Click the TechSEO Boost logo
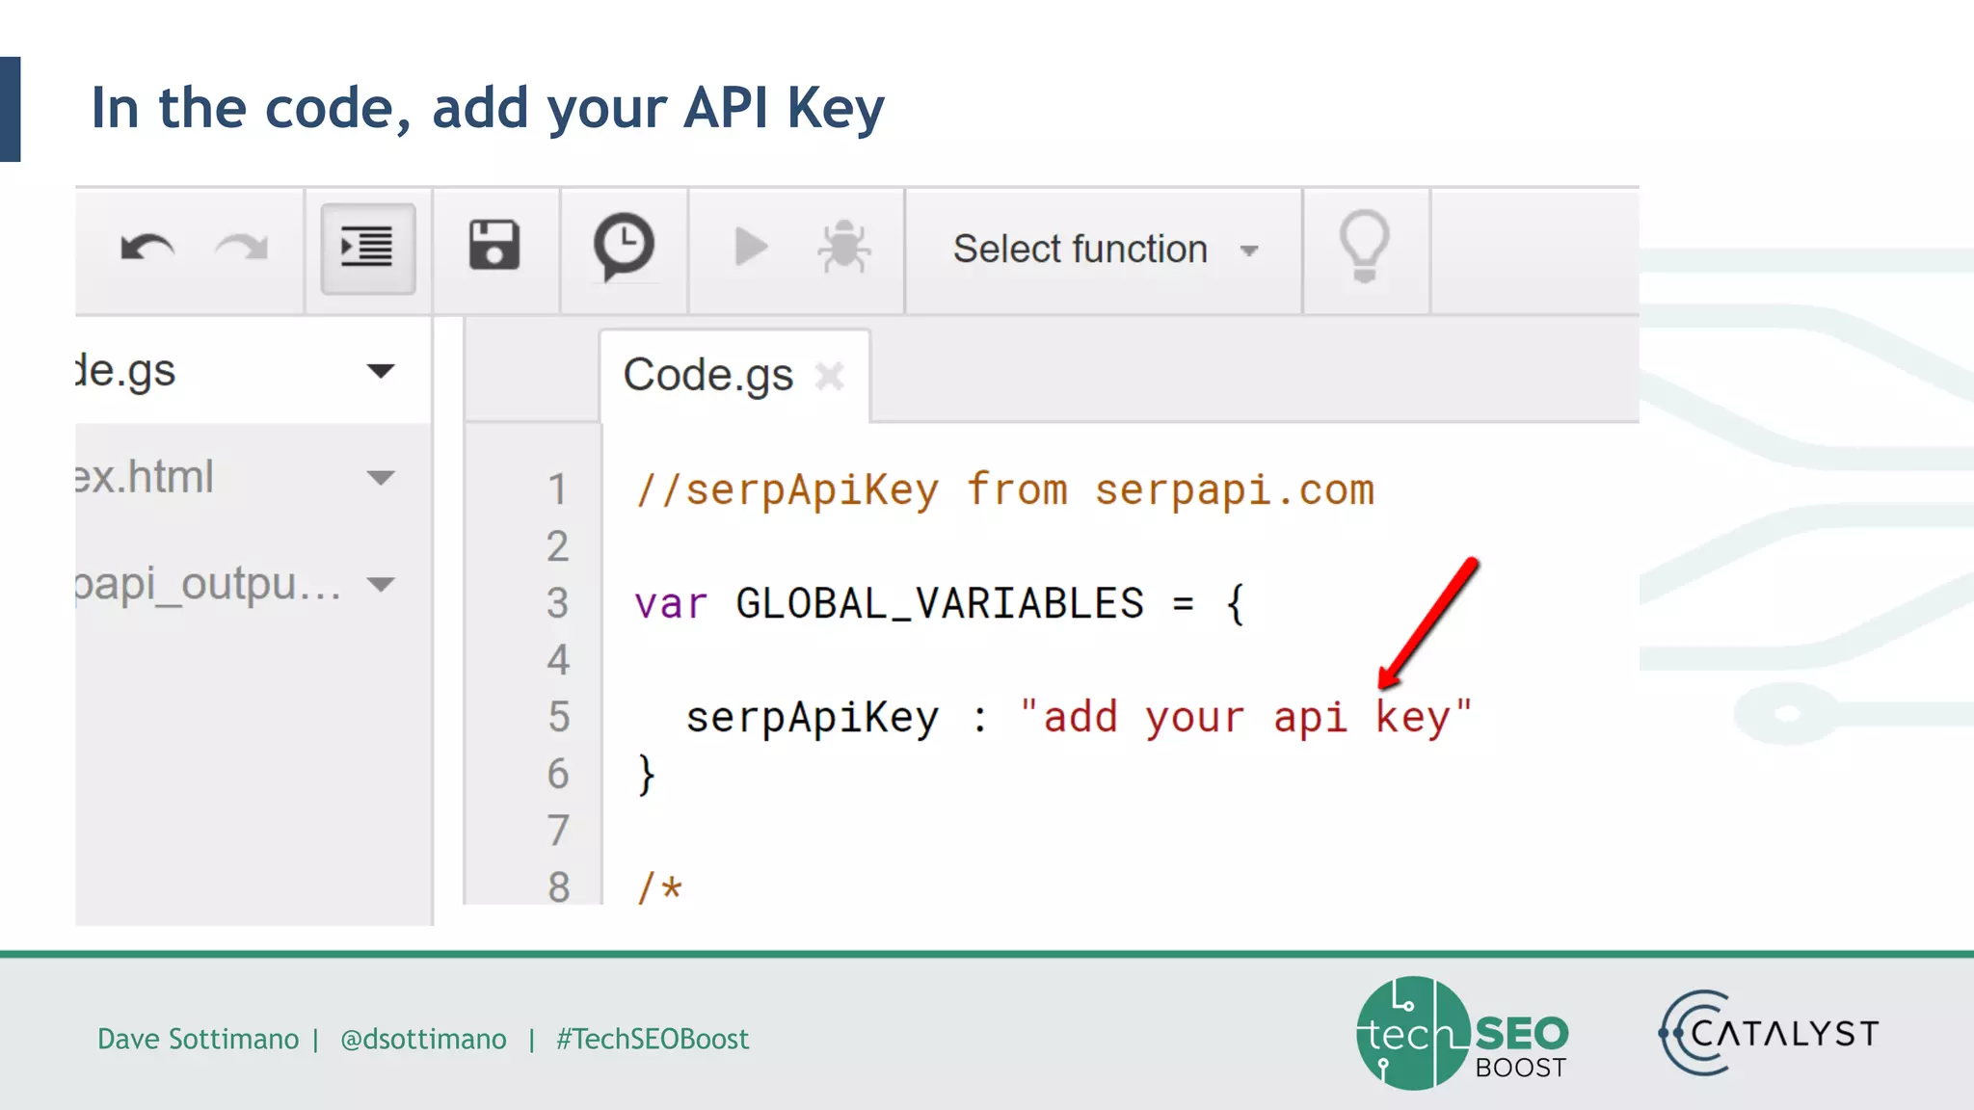The image size is (1974, 1110). [1462, 1033]
